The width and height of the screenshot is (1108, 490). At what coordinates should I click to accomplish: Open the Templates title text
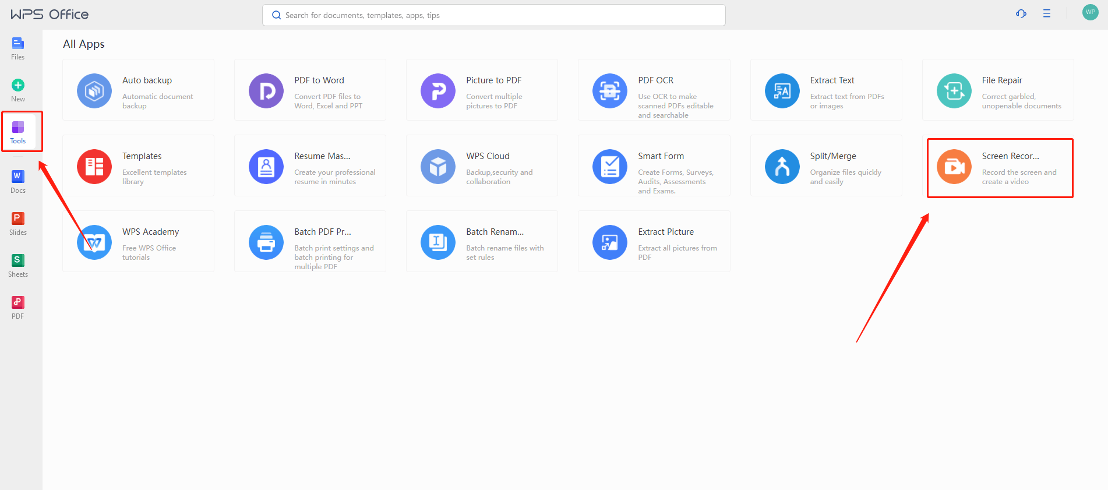coord(142,156)
